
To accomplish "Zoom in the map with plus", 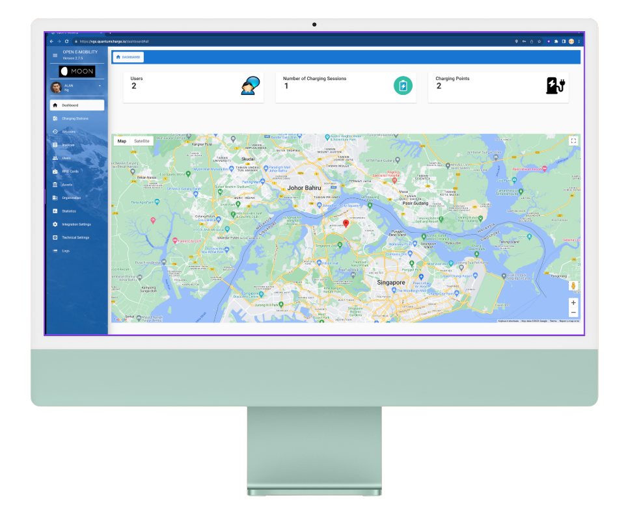I will tap(573, 303).
